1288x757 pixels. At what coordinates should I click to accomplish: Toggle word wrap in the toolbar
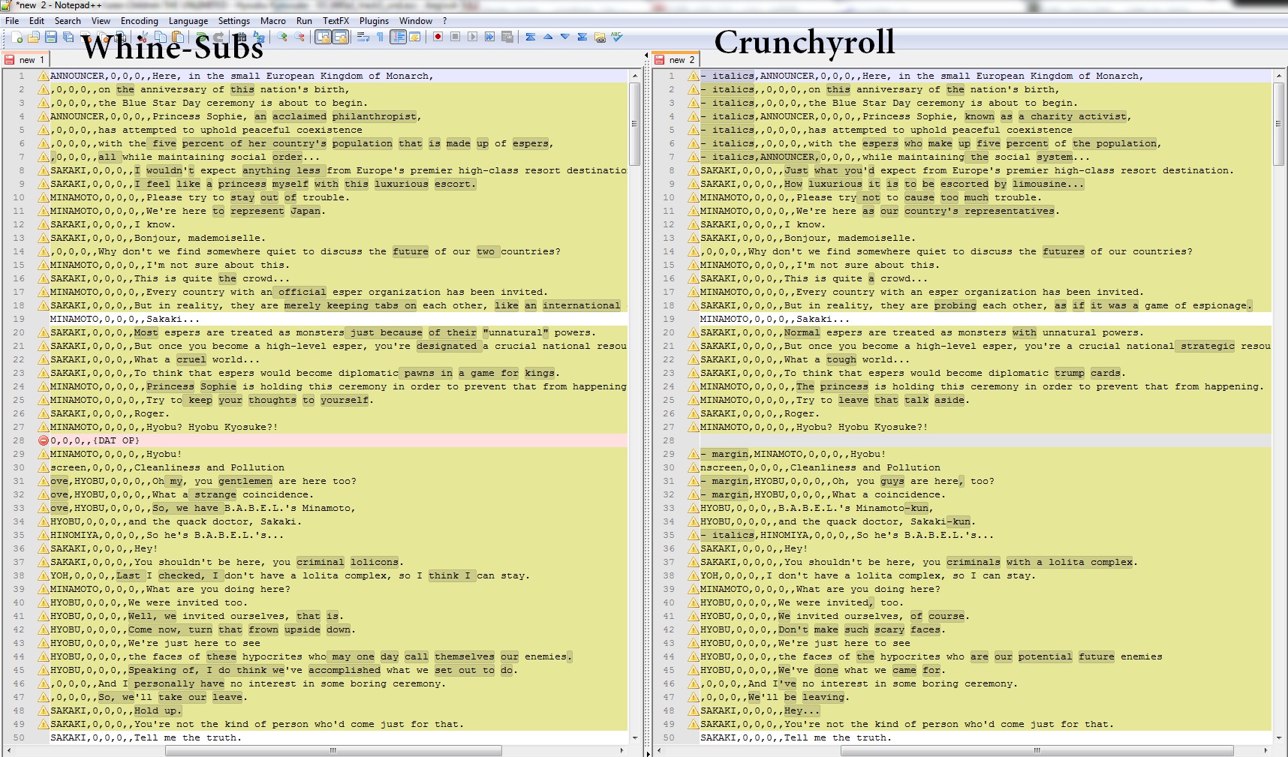(x=363, y=37)
